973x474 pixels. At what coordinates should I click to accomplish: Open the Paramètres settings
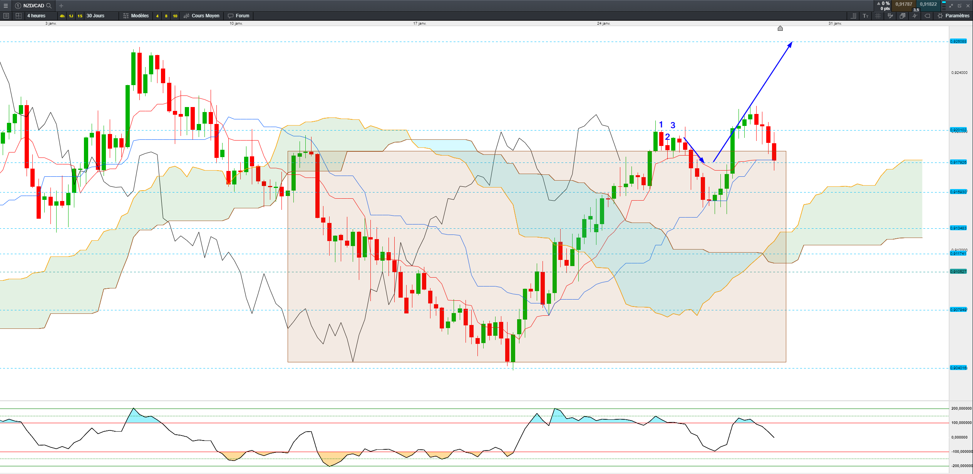pos(954,16)
